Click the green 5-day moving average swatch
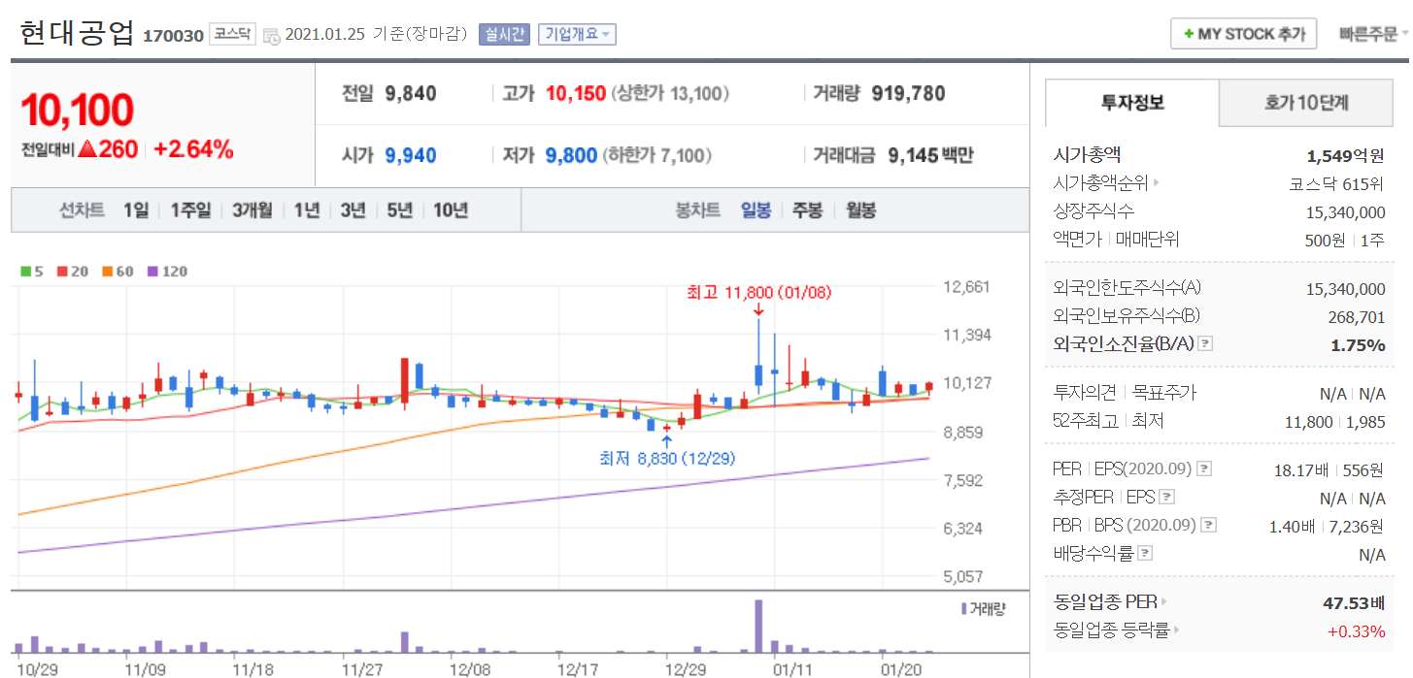 coord(26,272)
